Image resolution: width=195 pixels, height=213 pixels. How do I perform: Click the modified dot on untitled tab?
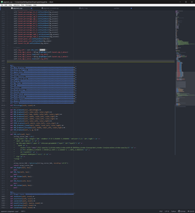tap(131, 8)
